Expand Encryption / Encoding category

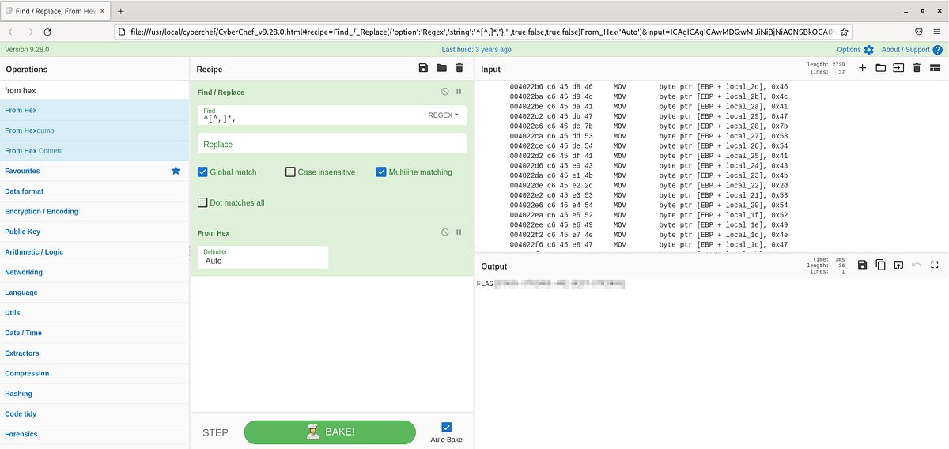click(x=95, y=211)
